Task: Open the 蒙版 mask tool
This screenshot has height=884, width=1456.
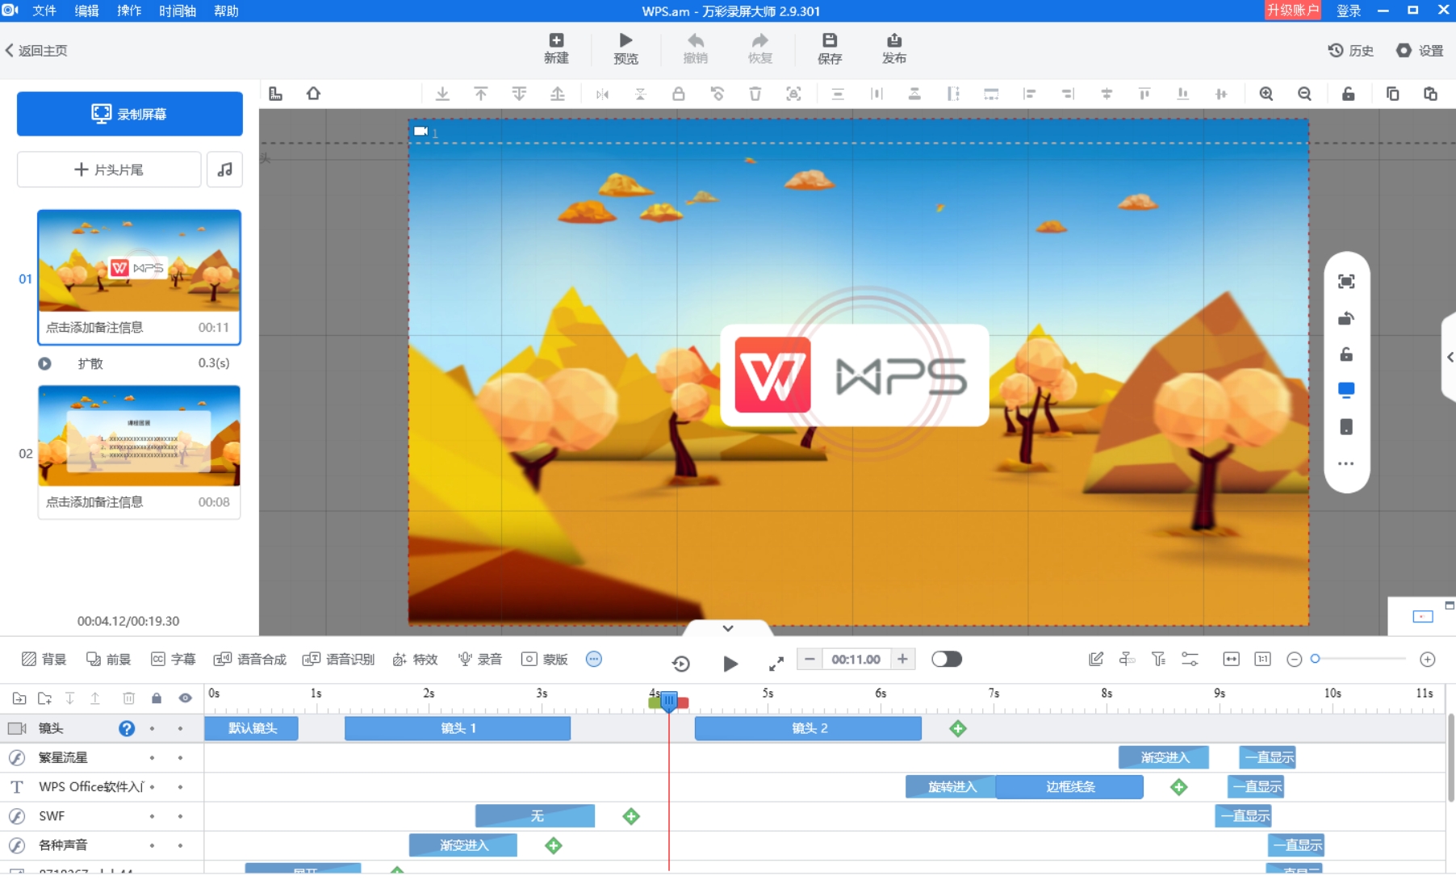Action: (545, 660)
